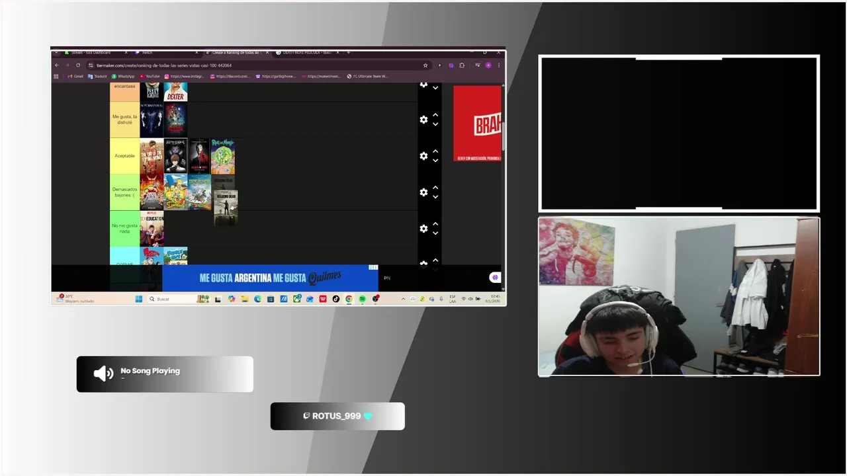
Task: Select the 'Demasiados bajones' tier label
Action: (x=124, y=192)
